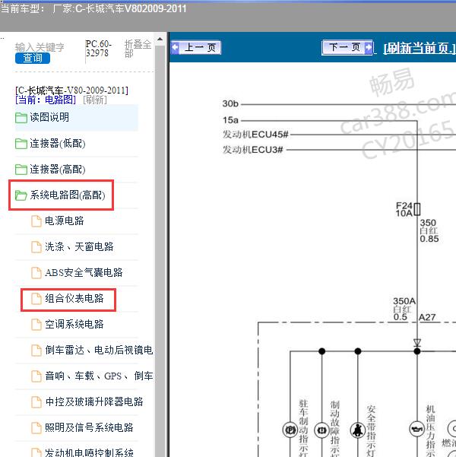This screenshot has height=457, width=456.
Task: Click the 输入关键字 keyword input field
Action: point(40,47)
